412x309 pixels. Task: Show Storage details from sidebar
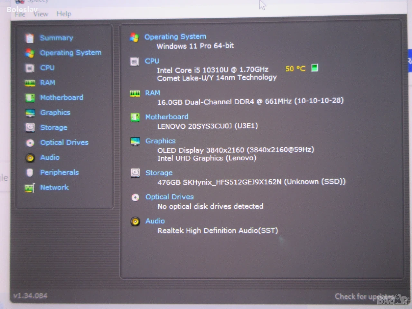[x=54, y=127]
